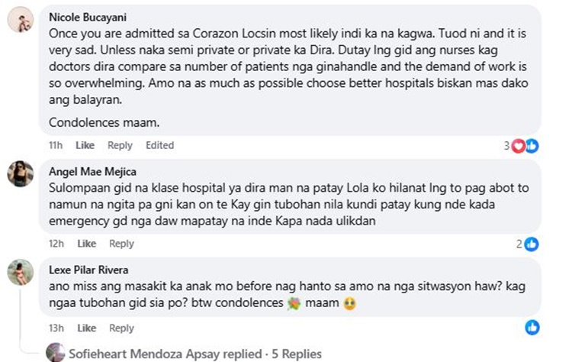Reply to Lexe Pilar Rivera's comment
This screenshot has height=362, width=572.
point(121,328)
